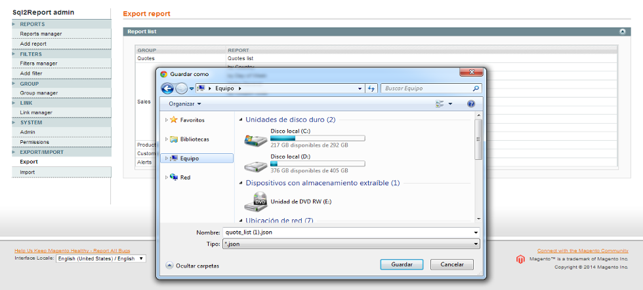
Task: Select Red in navigation pane
Action: pos(185,177)
